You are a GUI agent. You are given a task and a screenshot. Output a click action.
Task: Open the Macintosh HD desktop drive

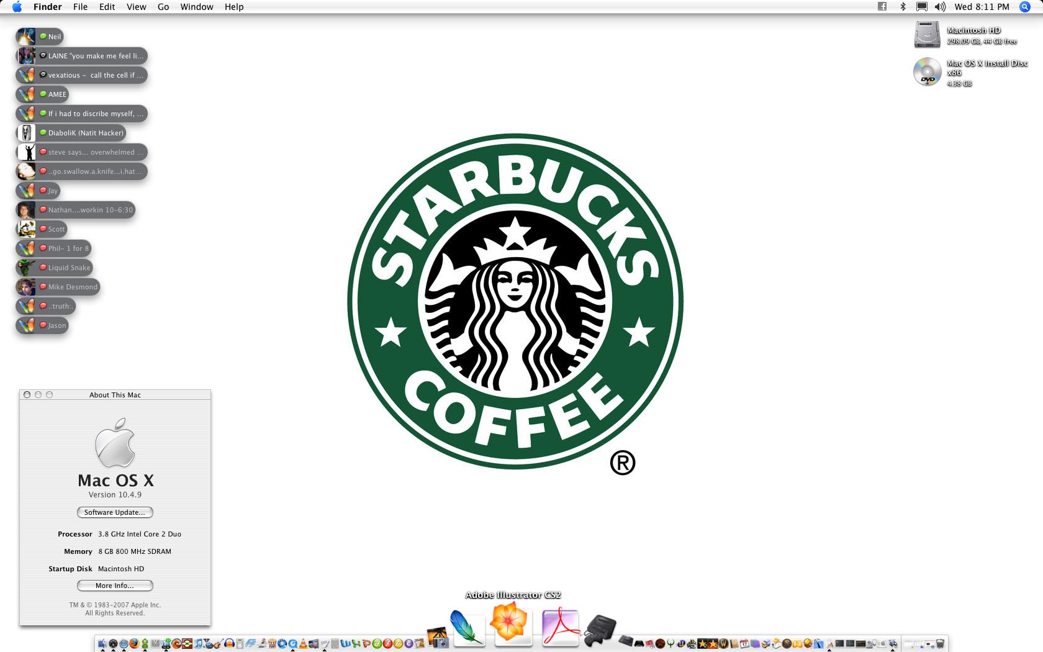927,34
